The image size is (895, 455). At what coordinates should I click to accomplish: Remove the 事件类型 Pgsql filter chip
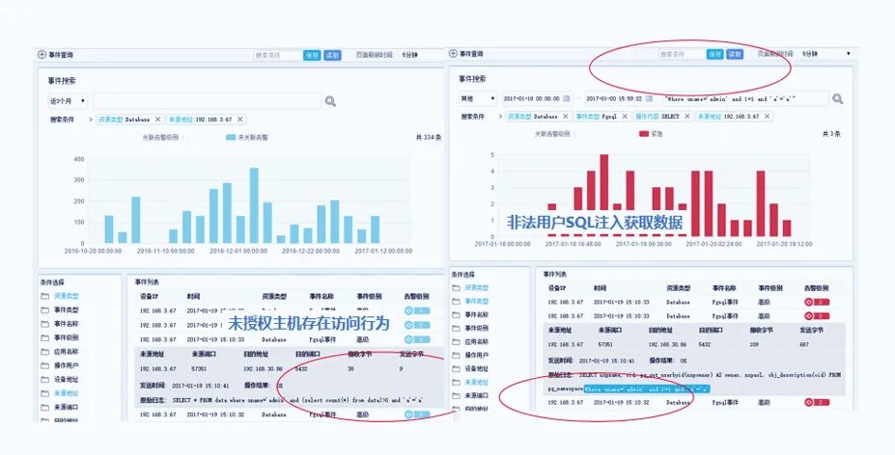625,117
